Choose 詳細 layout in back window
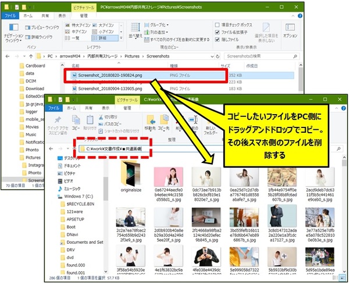Image resolution: width=349 pixels, height=284 pixels. [x=105, y=38]
